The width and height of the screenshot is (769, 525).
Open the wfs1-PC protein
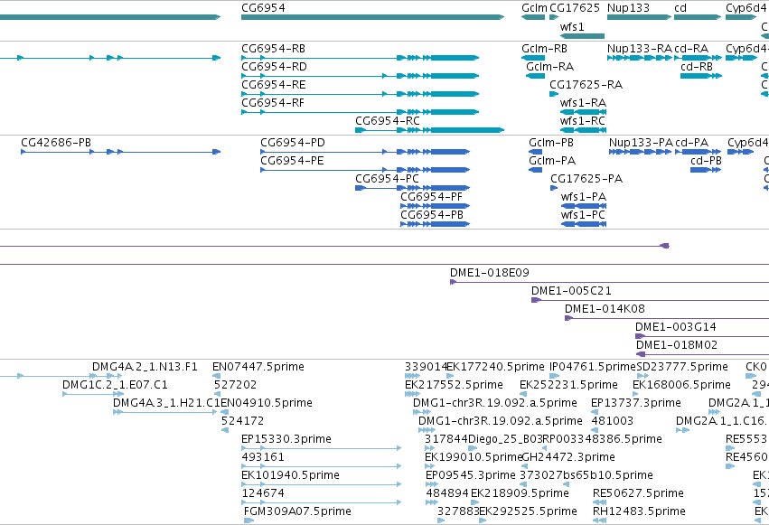click(x=584, y=224)
